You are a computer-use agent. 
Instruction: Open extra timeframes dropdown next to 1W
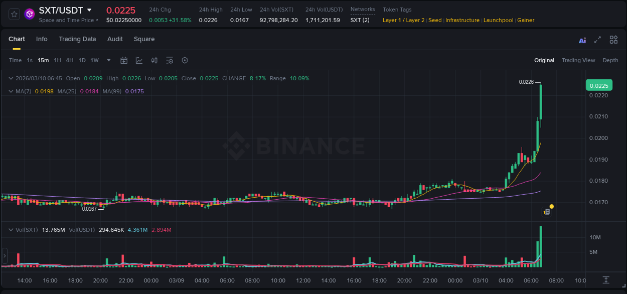pyautogui.click(x=108, y=60)
